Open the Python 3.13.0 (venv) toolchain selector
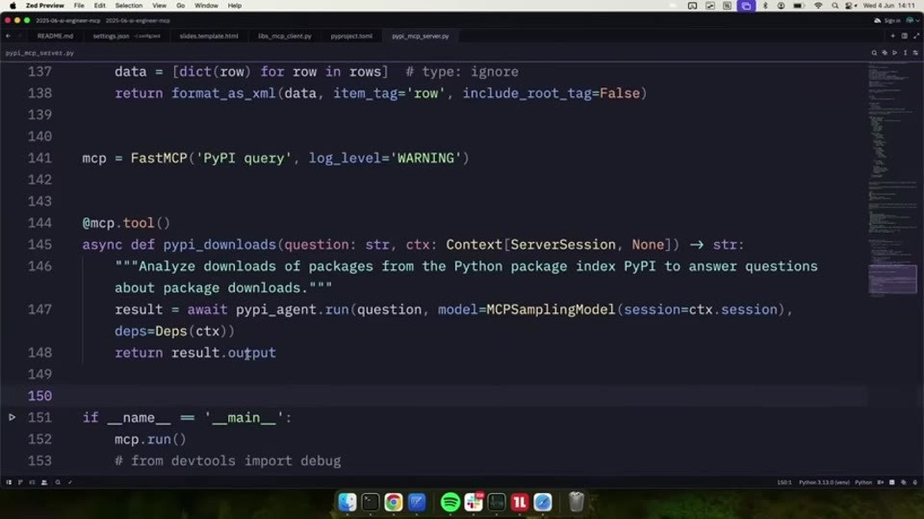The width and height of the screenshot is (924, 519). click(824, 482)
